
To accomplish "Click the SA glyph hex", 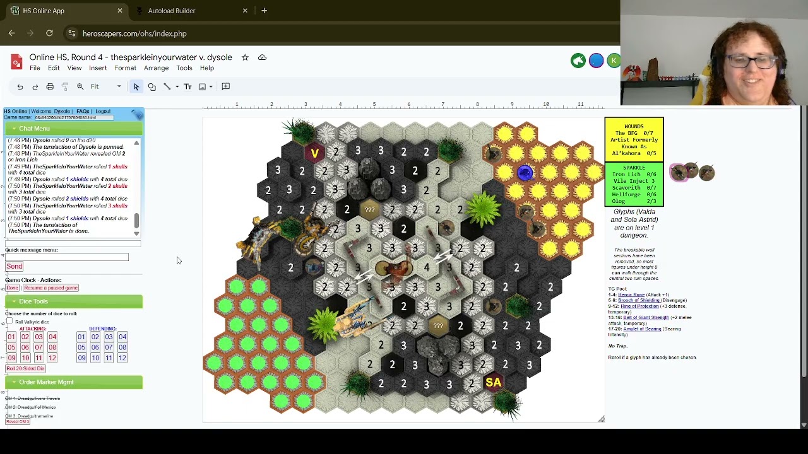I will pyautogui.click(x=493, y=382).
